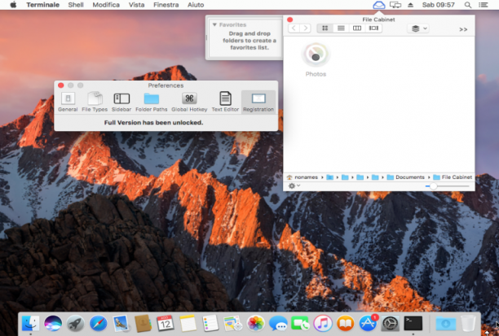Open App Store from the Dock
The image size is (499, 336).
368,323
